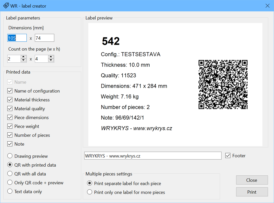Click Number of pieces: 2 in preview

[125, 107]
